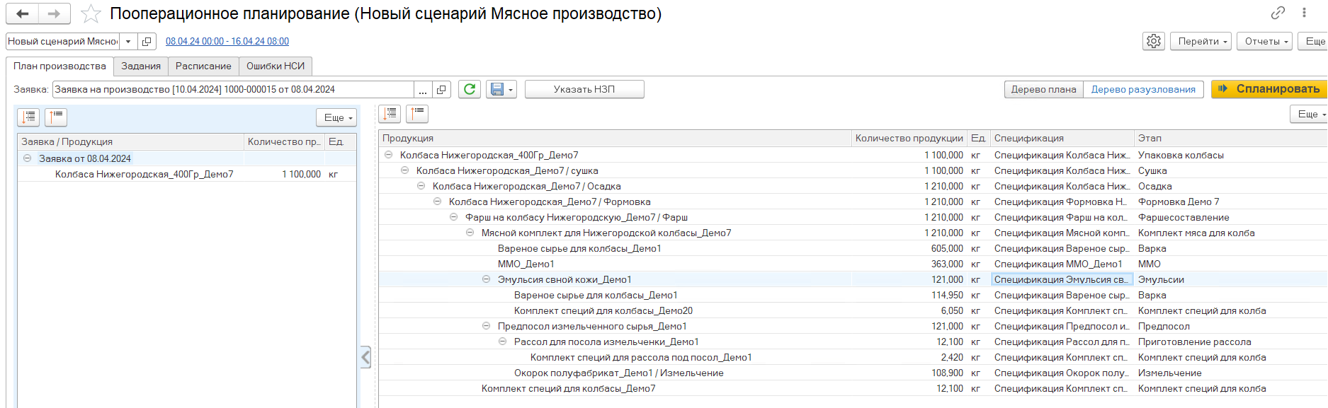
Task: Open the scenario in a separate form
Action: tap(147, 42)
